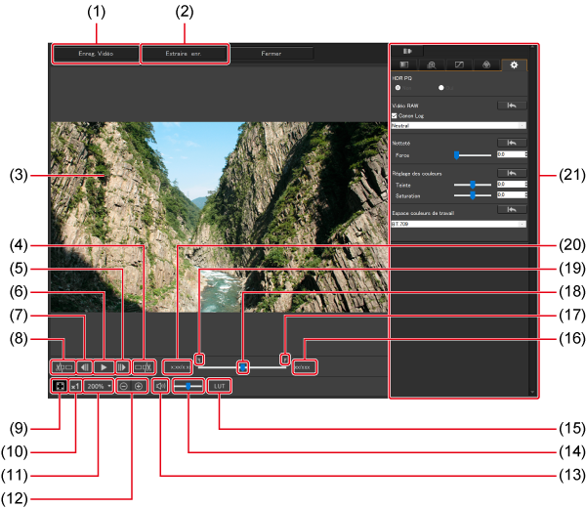Click the fit-to-window display icon

tap(60, 387)
